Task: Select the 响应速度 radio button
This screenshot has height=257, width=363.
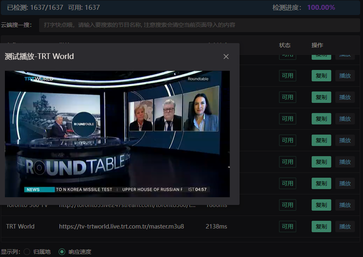Action: pos(62,252)
